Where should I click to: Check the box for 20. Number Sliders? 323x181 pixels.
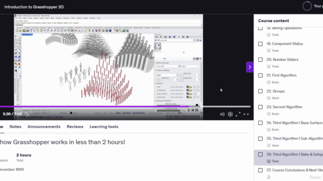[260, 60]
